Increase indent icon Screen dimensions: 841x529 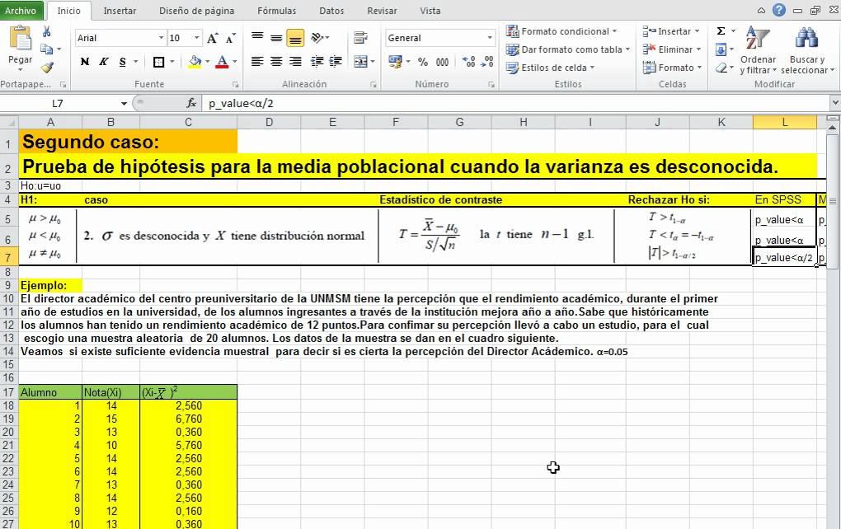point(336,62)
